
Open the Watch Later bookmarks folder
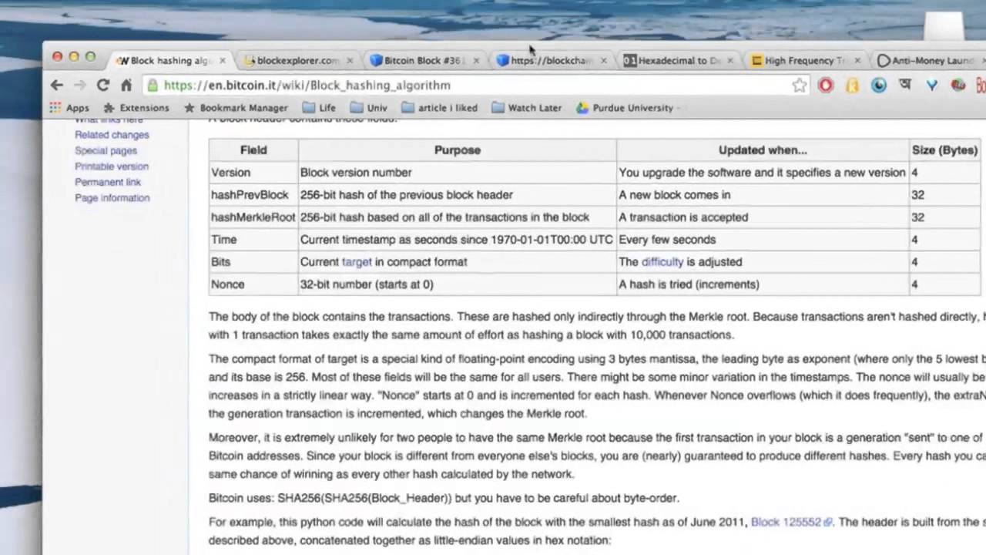tap(526, 108)
